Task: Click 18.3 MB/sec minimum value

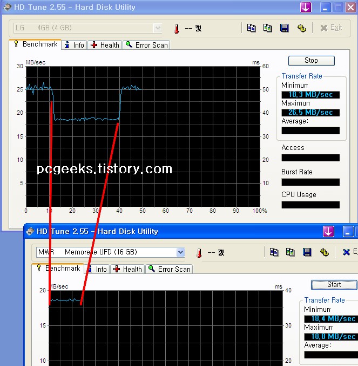Action: click(x=310, y=95)
